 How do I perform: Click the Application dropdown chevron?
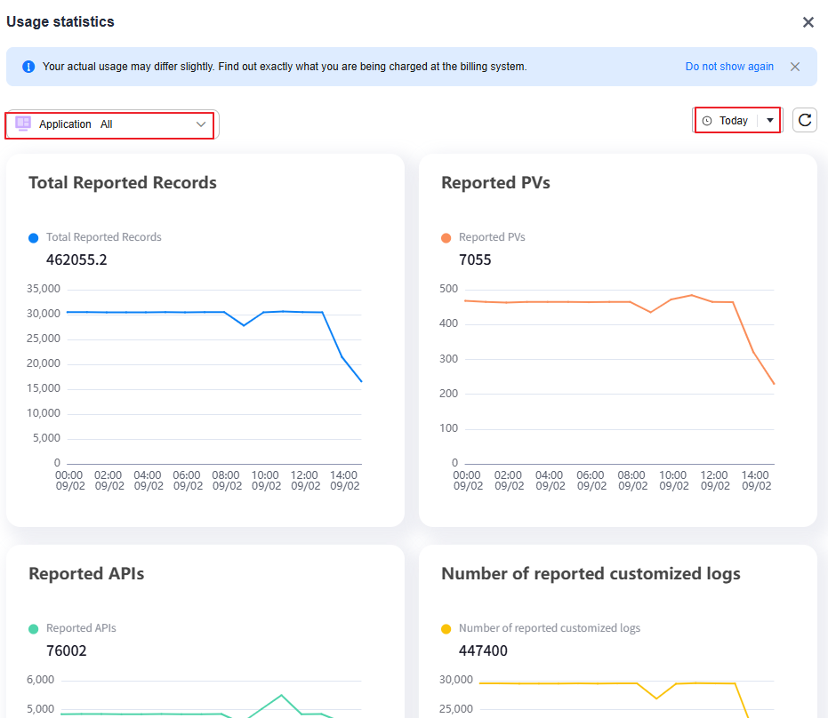click(x=201, y=124)
